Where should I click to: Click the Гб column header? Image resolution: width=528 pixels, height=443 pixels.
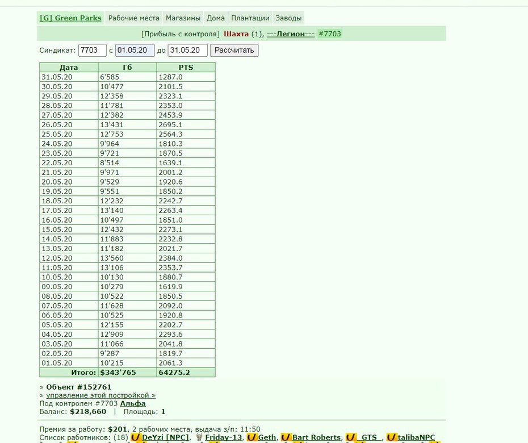pos(127,67)
